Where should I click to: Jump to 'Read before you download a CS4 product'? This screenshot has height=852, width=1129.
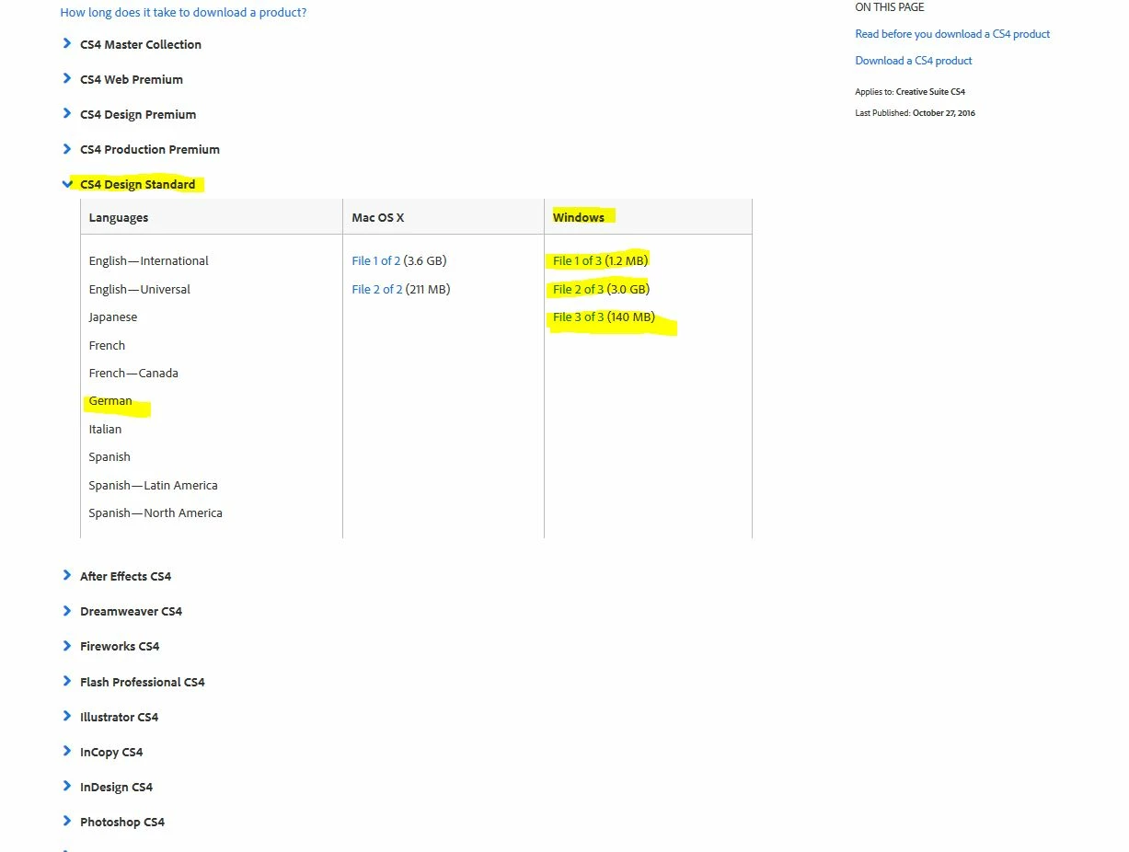pos(952,34)
